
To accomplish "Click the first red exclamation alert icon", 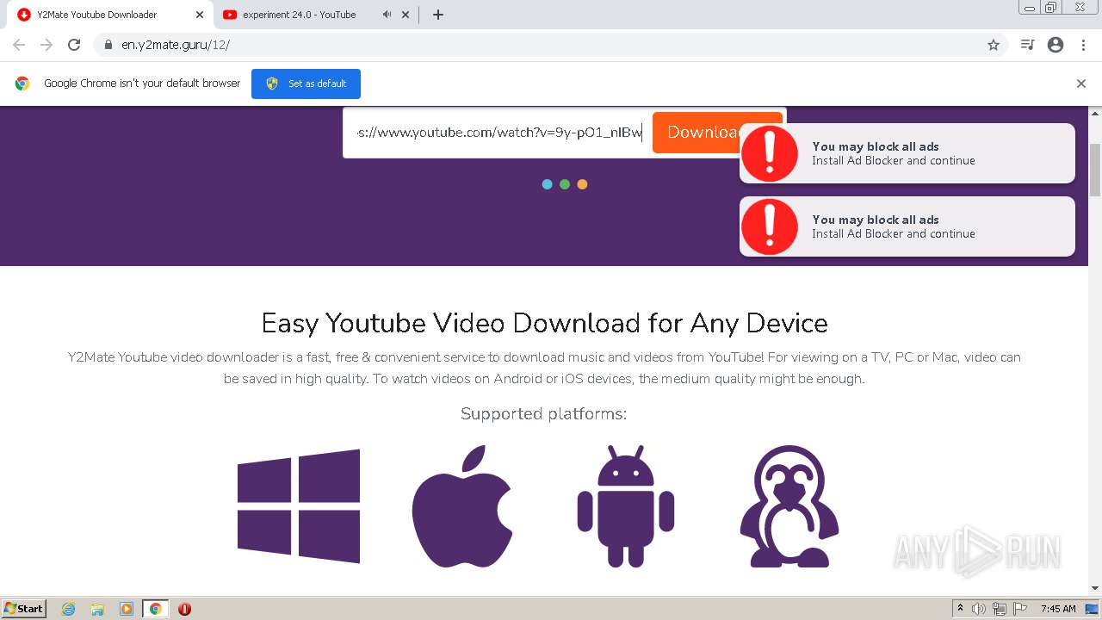I will pyautogui.click(x=770, y=153).
